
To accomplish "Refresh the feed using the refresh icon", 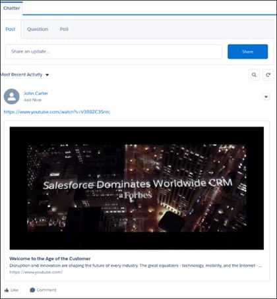I will [268, 75].
